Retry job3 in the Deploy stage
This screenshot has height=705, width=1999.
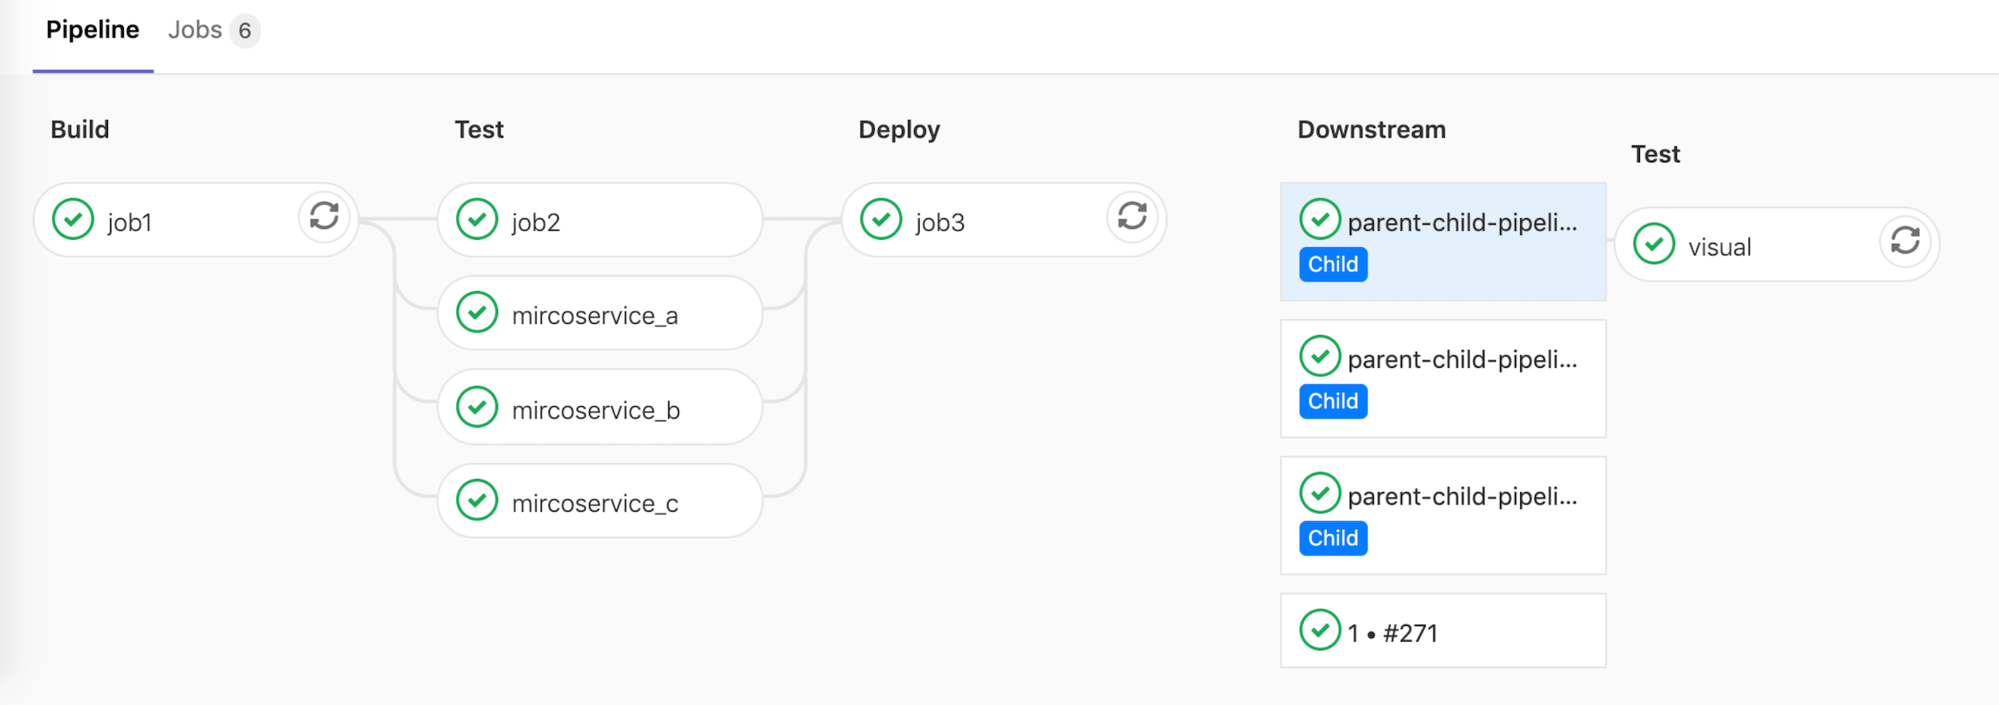click(1132, 217)
